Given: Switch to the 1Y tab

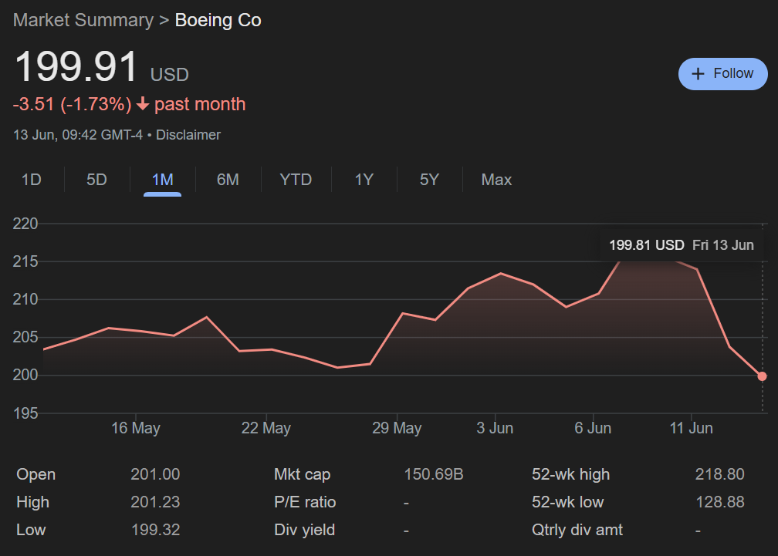Looking at the screenshot, I should point(364,180).
